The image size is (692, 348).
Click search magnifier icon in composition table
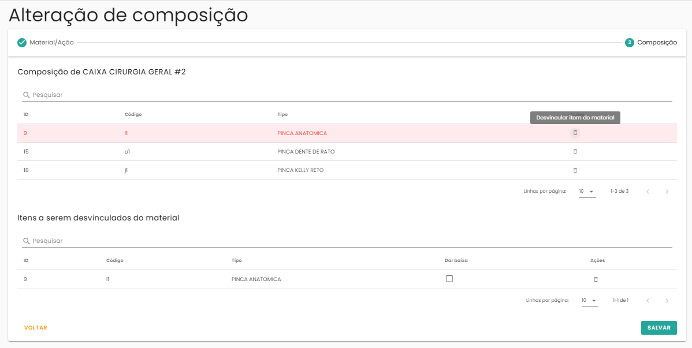pos(26,95)
